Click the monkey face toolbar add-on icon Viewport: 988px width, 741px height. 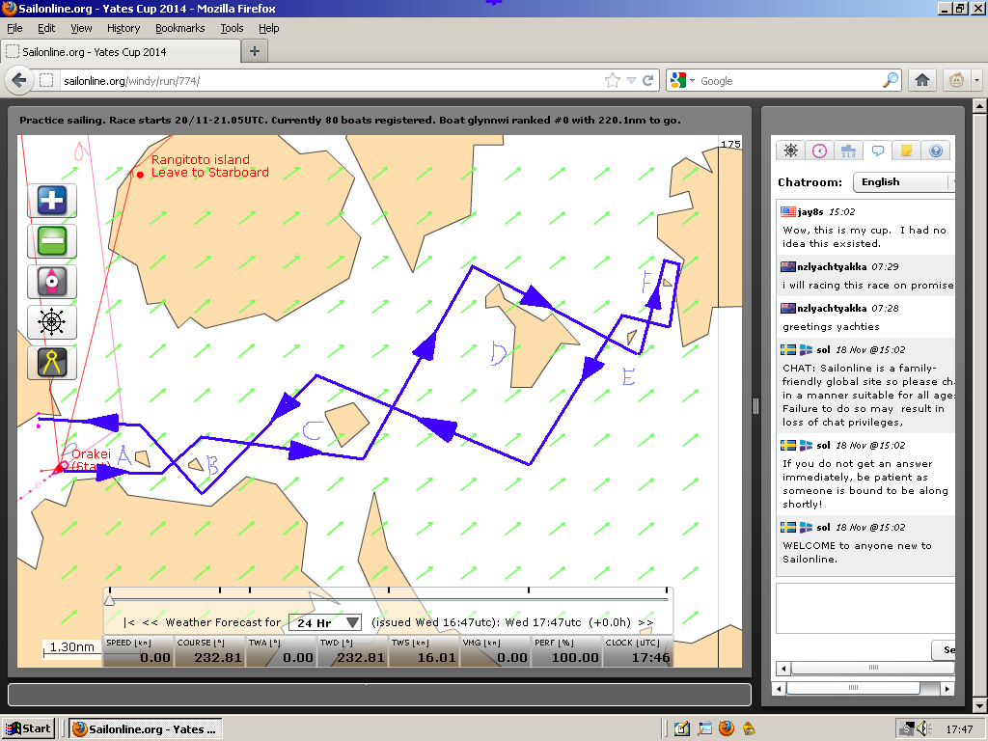tap(956, 81)
